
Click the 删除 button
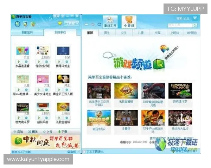click(x=33, y=132)
